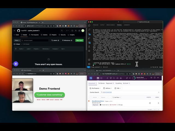The image size is (175, 131).
Task: Reload the localhost Demo Frontend page
Action: (x=20, y=74)
